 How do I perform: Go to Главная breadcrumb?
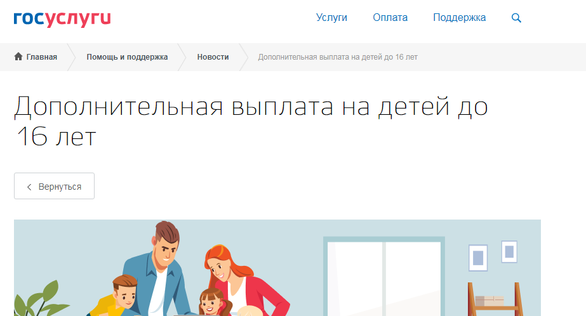click(41, 56)
